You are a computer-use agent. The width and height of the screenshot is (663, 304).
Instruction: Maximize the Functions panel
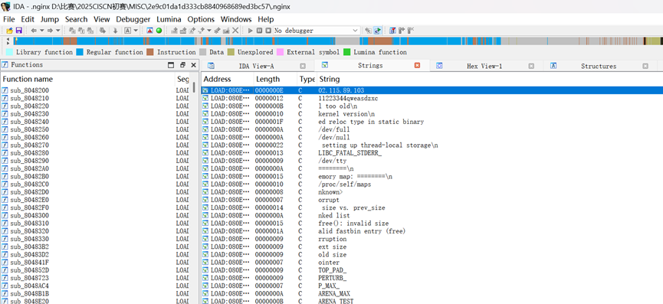pyautogui.click(x=171, y=65)
